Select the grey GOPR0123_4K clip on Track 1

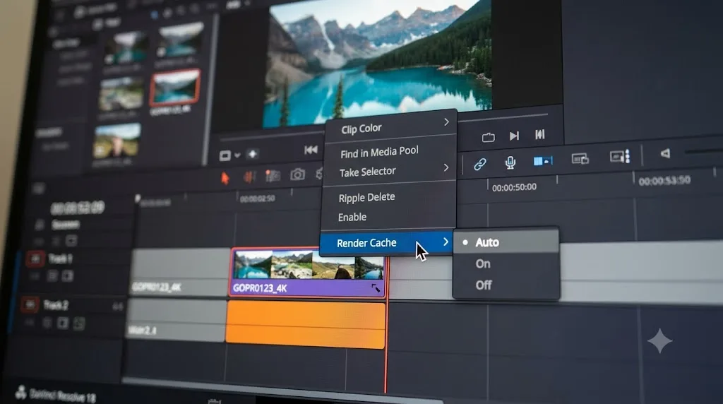[x=180, y=273]
